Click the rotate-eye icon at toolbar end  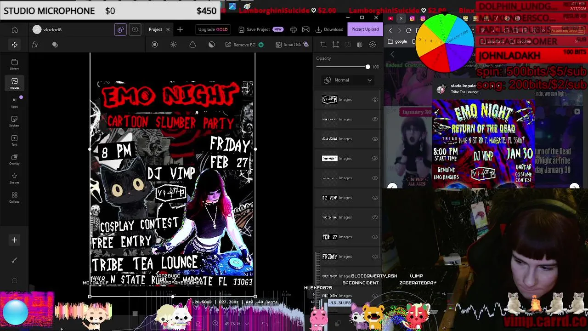373,45
